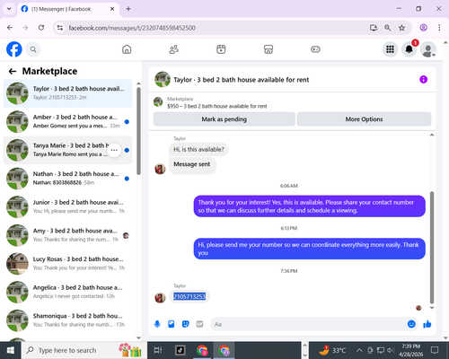
Task: Open the Amber conversation
Action: tap(67, 121)
